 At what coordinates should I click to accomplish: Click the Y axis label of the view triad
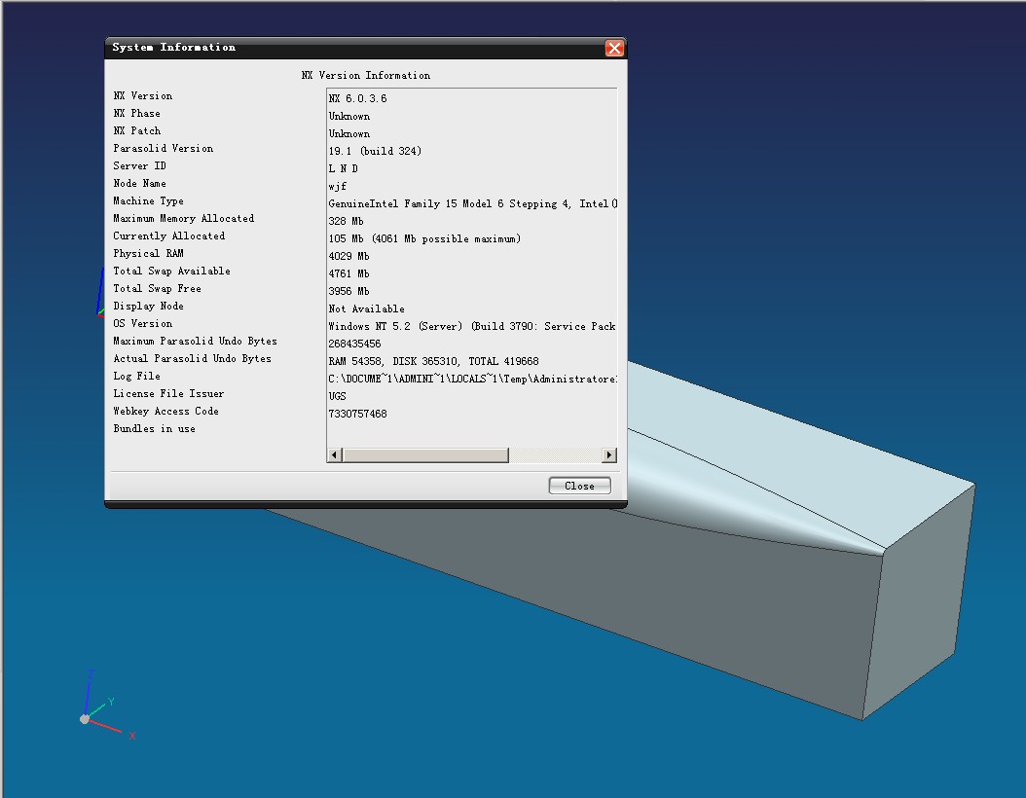(x=111, y=702)
